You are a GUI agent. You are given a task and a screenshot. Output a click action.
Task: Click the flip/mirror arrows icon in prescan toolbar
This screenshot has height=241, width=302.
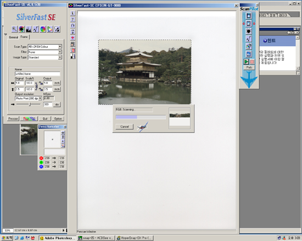click(x=73, y=32)
